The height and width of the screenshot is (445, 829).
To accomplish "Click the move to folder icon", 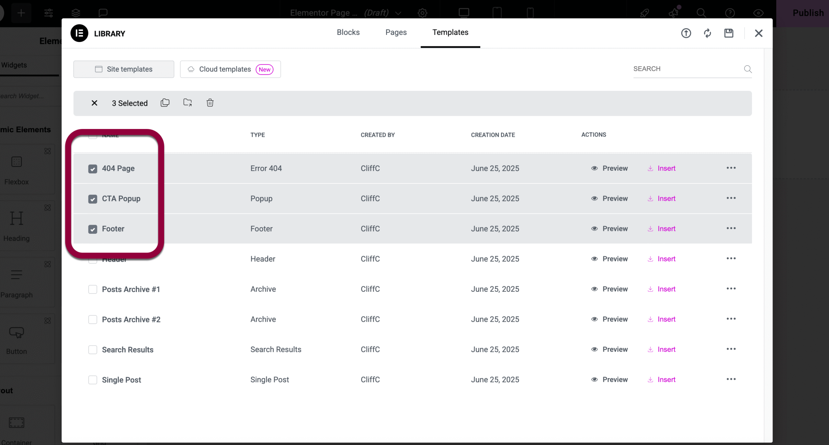I will [187, 103].
